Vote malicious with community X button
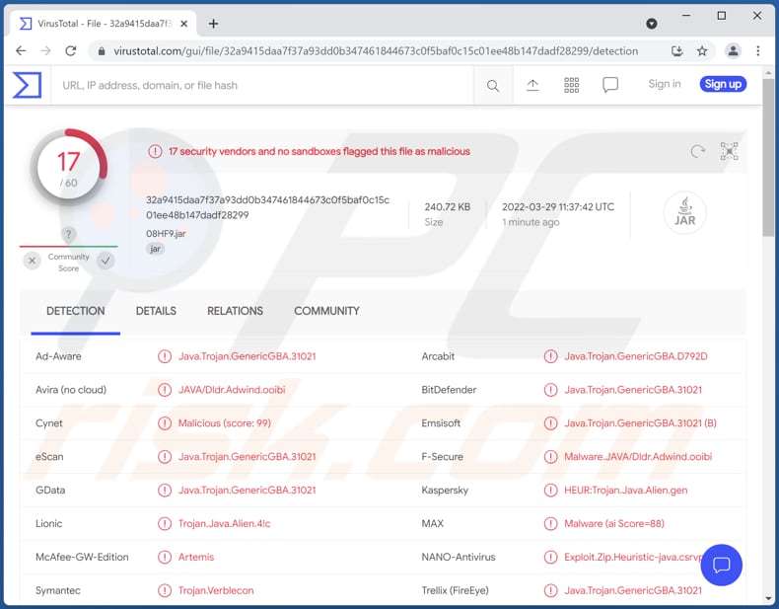Image resolution: width=779 pixels, height=609 pixels. pyautogui.click(x=33, y=261)
